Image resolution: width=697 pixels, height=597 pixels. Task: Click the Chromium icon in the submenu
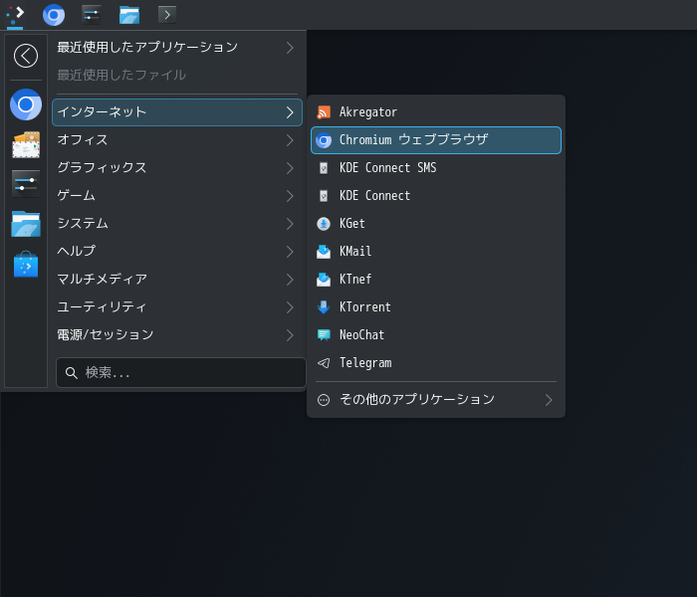[x=324, y=140]
